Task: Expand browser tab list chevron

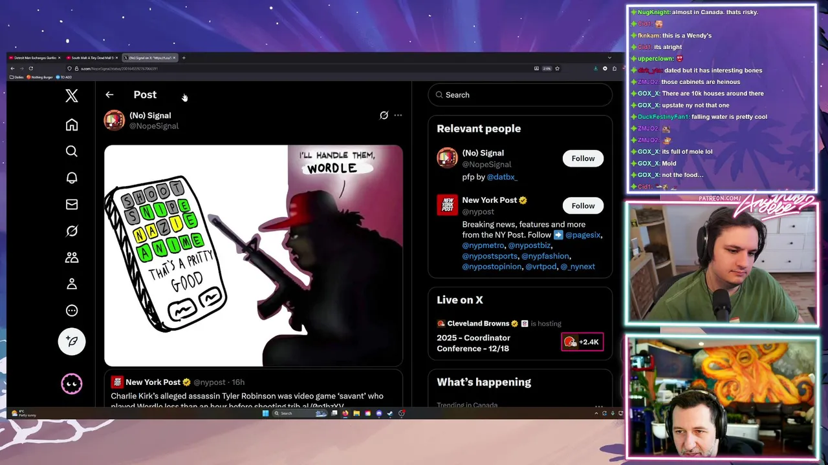Action: tap(609, 57)
